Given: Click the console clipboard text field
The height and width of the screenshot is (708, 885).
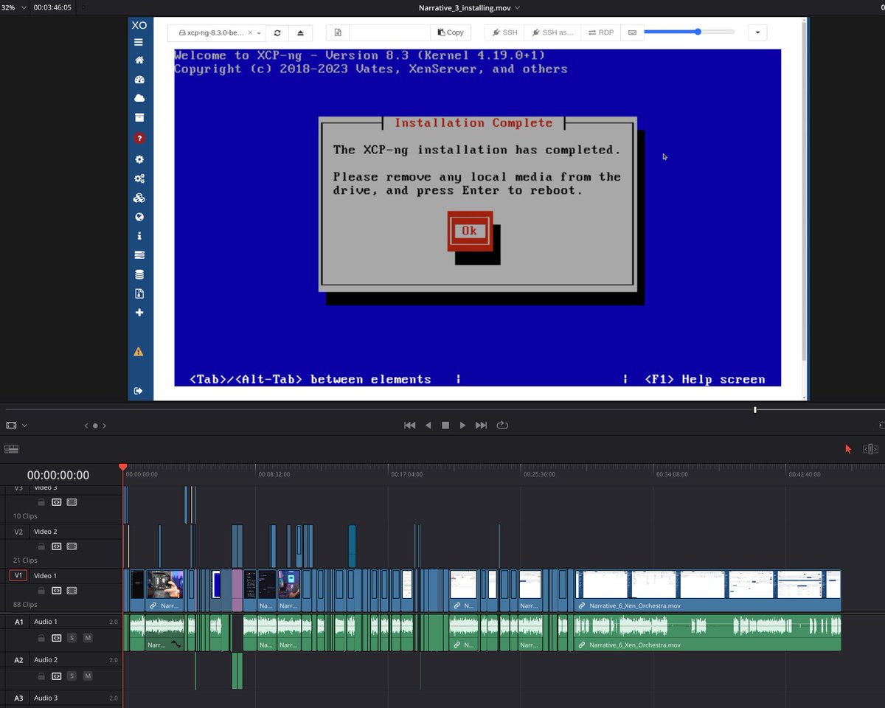Looking at the screenshot, I should click(x=389, y=32).
